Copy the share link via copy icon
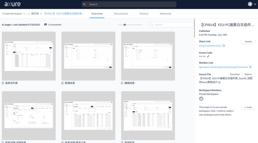 coord(223,46)
